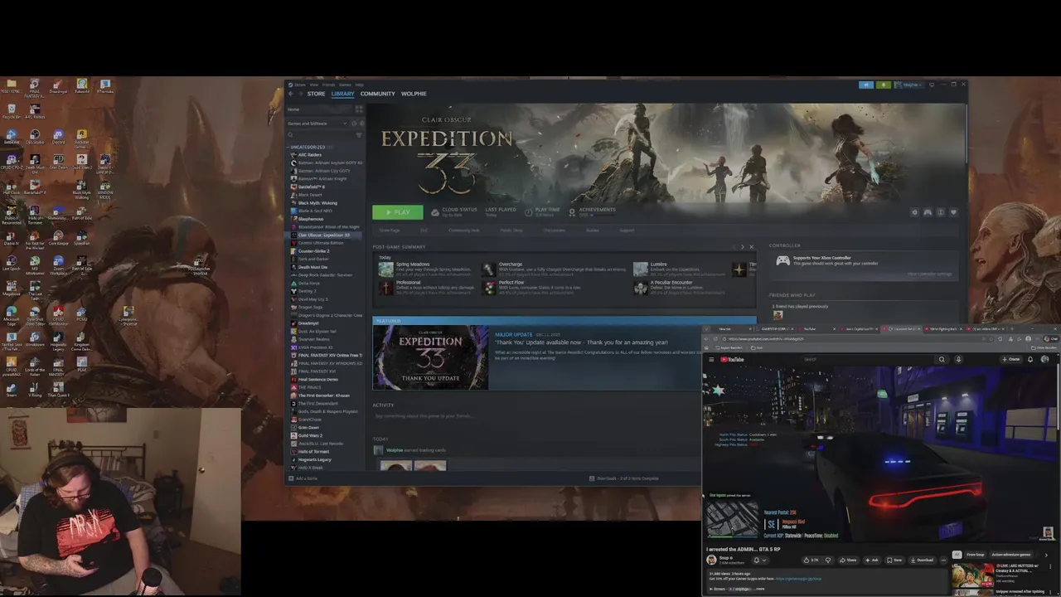Click the YouTube search magnifier button
1061x597 pixels.
click(942, 359)
